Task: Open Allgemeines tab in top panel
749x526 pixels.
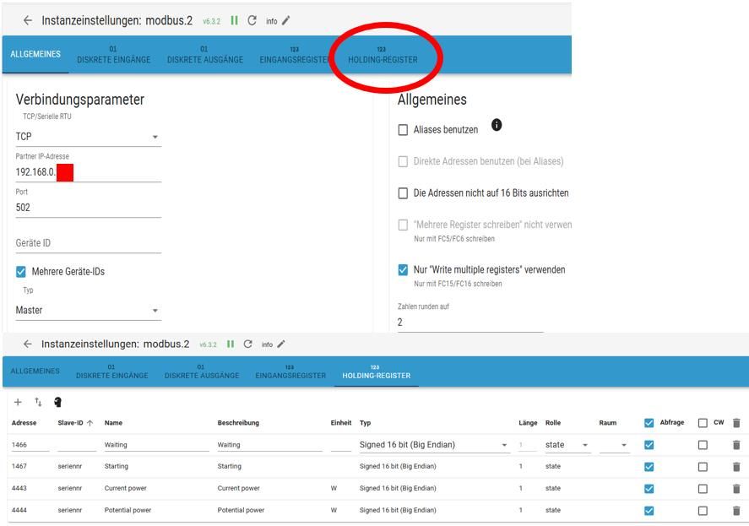Action: [x=35, y=54]
